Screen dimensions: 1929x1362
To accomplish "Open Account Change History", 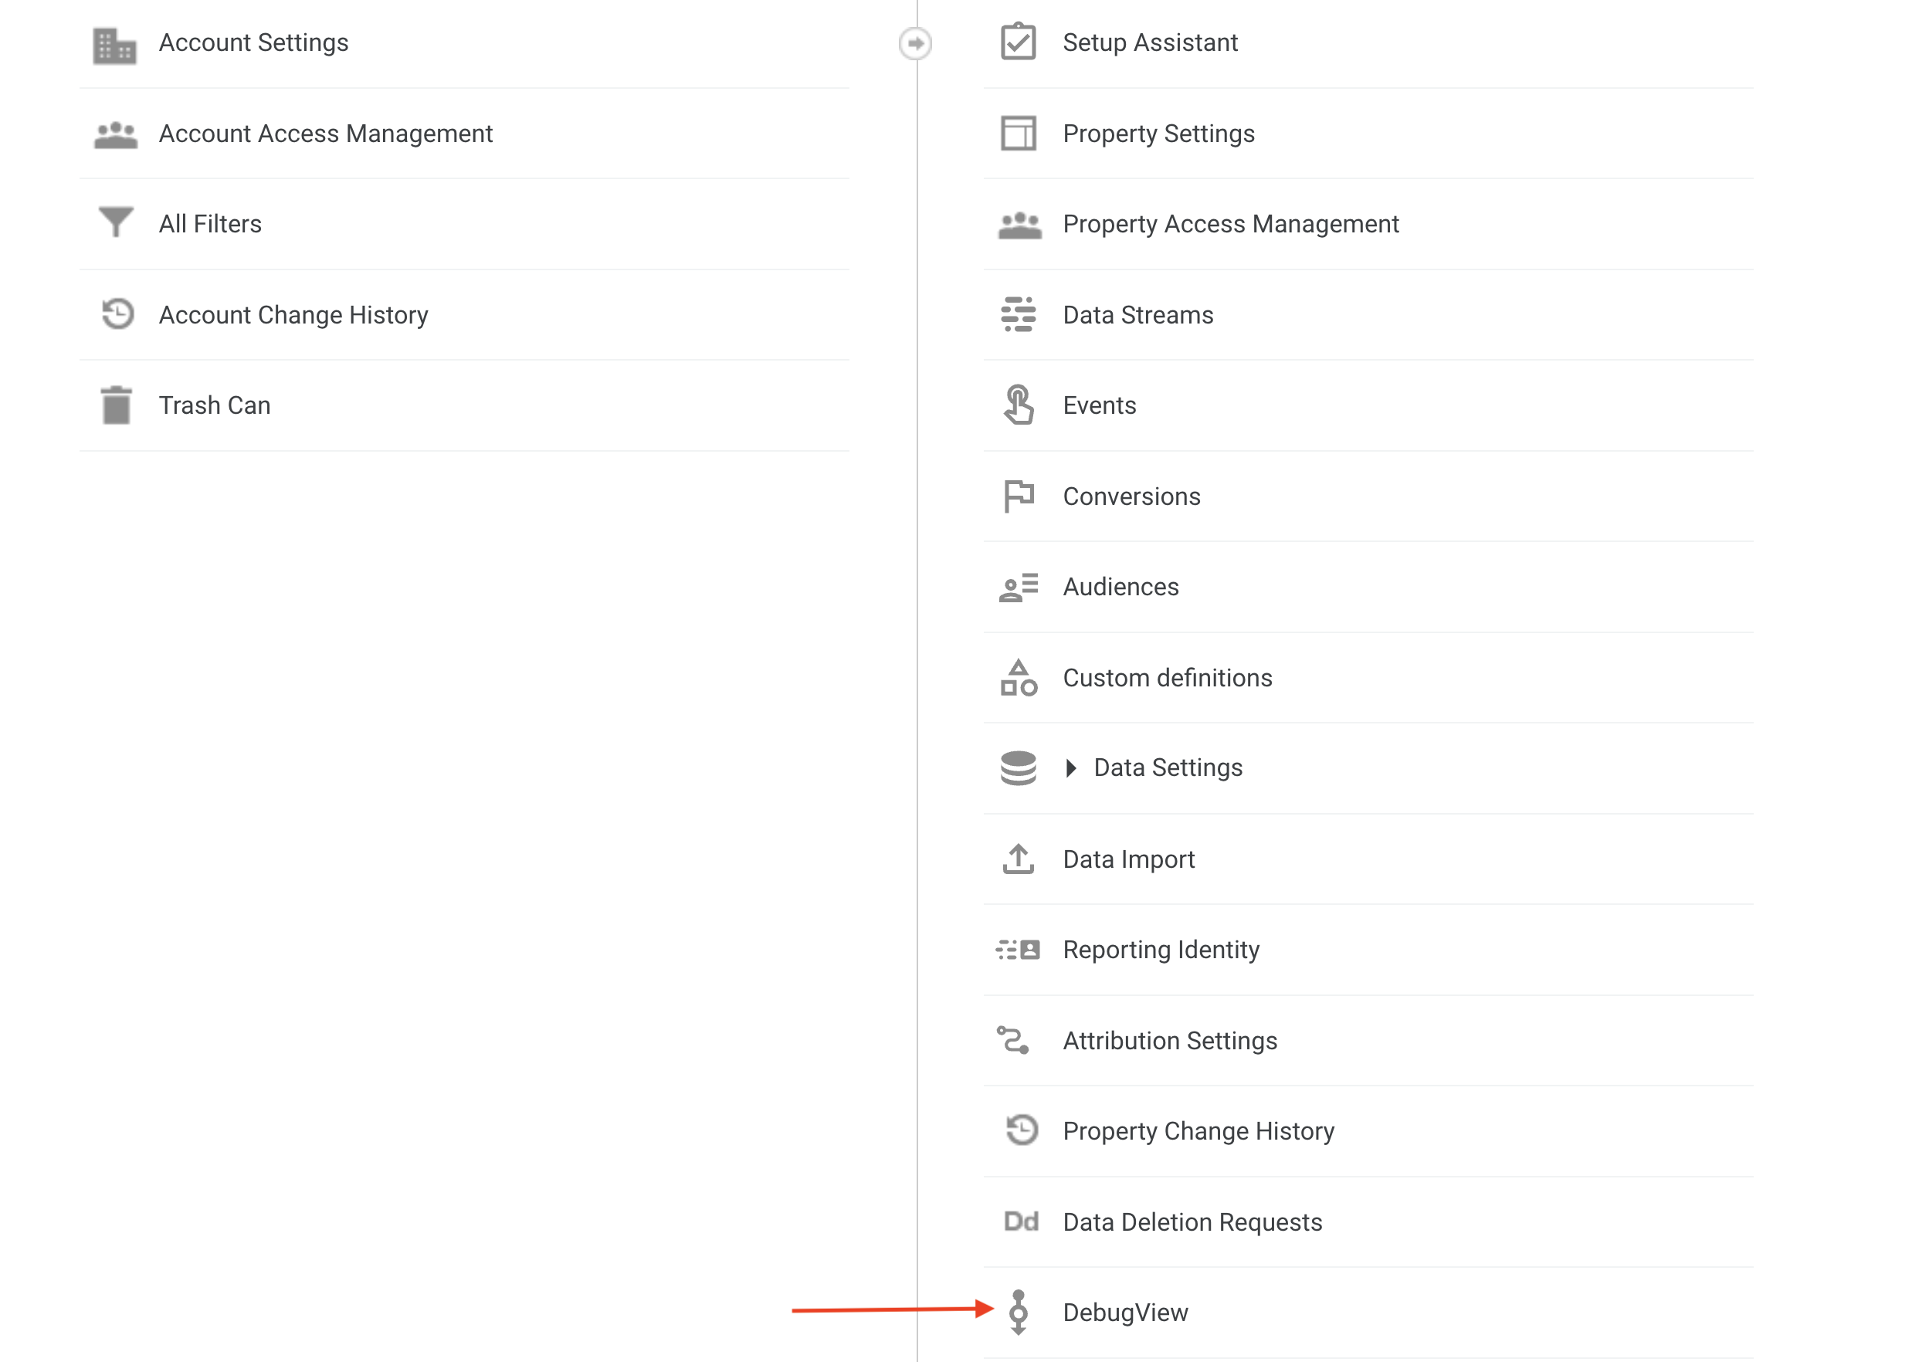I will [293, 315].
